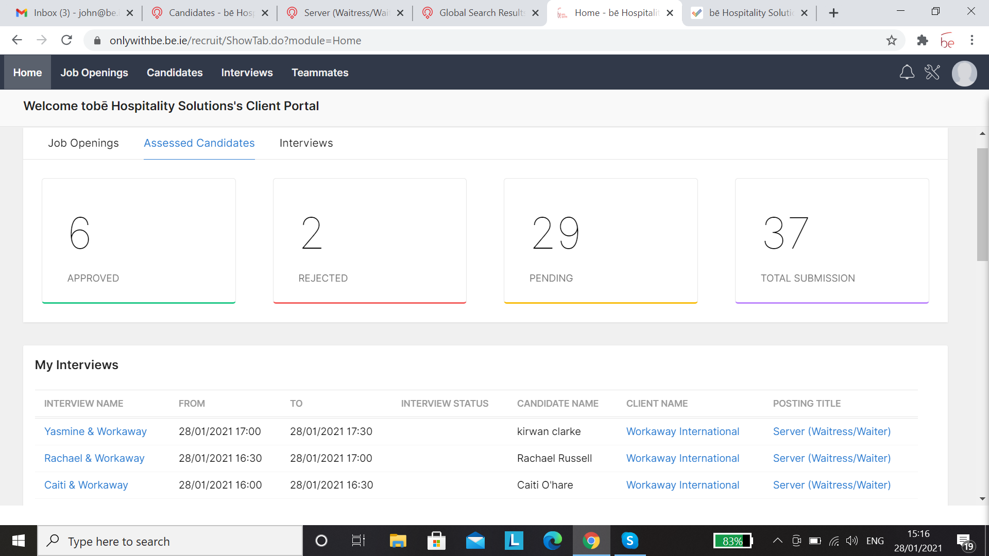Click the Posting Title column header

(807, 404)
